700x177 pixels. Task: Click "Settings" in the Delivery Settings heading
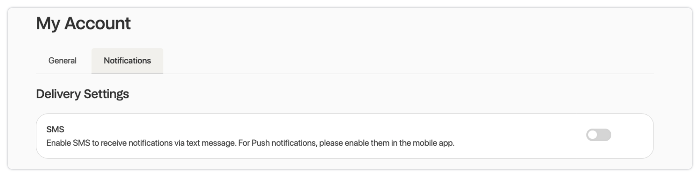(x=106, y=94)
